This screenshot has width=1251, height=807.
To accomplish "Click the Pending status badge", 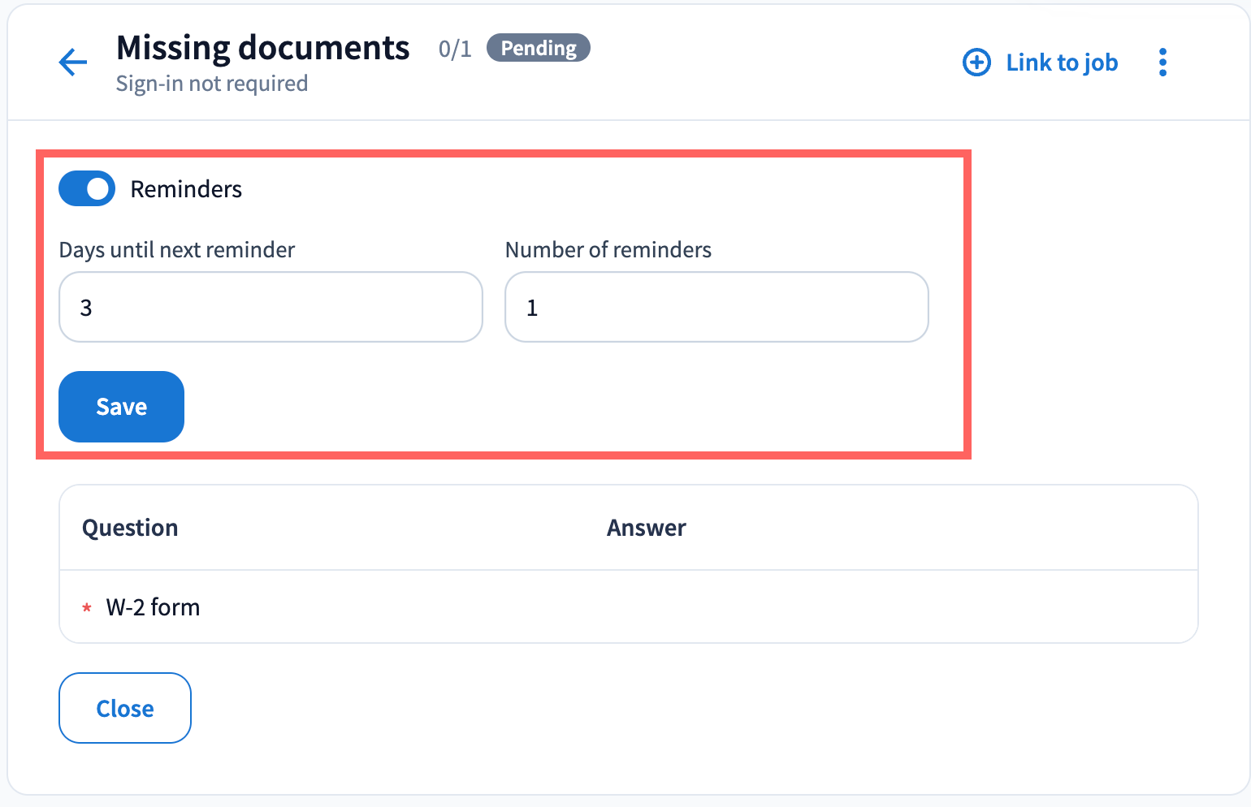I will tap(538, 48).
